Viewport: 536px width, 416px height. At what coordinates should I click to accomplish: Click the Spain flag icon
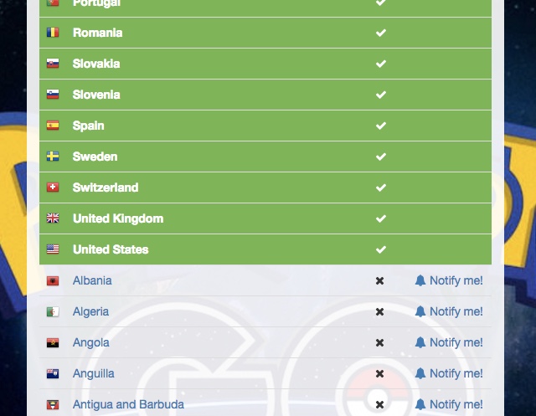click(53, 126)
